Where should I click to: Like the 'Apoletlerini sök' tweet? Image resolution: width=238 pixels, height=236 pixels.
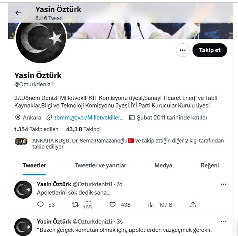(x=112, y=205)
